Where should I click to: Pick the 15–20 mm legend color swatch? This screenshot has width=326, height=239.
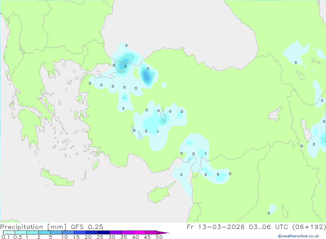coord(80,232)
